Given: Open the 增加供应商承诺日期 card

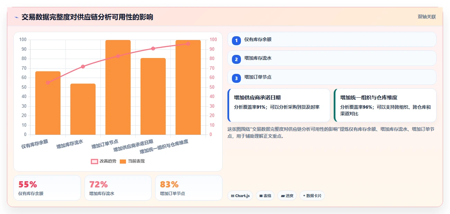Looking at the screenshot, I should point(279,105).
